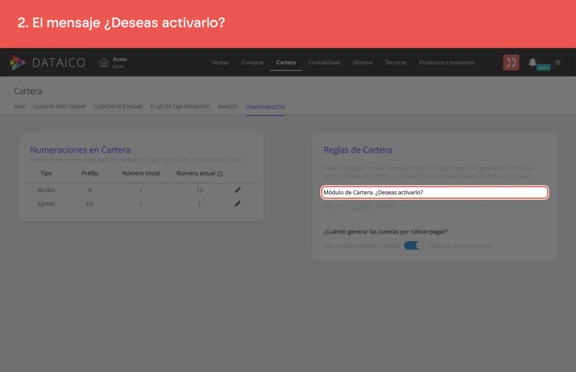Click the 'Numeraciones en Cartera' heading

tap(80, 150)
